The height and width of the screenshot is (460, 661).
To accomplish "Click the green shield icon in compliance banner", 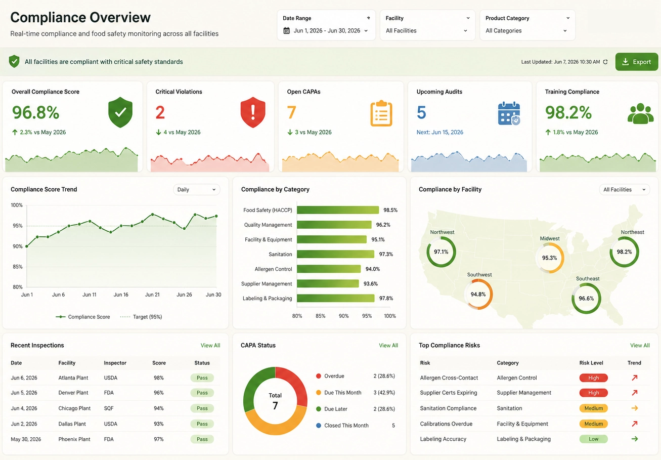I will pos(14,62).
